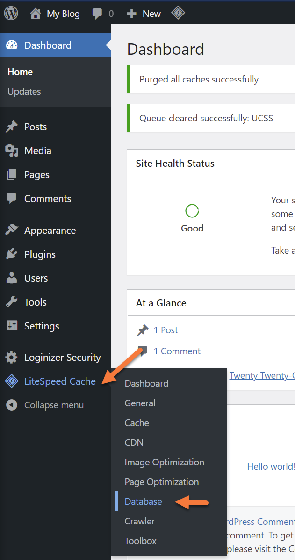Select Database in LiteSpeed submenu
Image resolution: width=295 pixels, height=560 pixels.
pyautogui.click(x=143, y=501)
